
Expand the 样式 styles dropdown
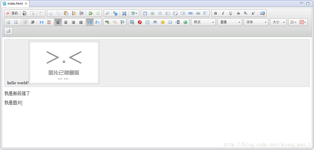pos(203,22)
